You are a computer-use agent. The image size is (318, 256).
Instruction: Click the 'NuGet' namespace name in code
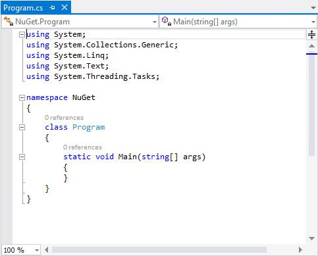pyautogui.click(x=84, y=97)
